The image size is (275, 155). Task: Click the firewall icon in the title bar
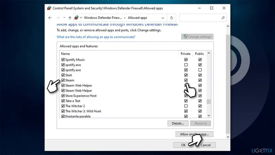click(x=49, y=8)
